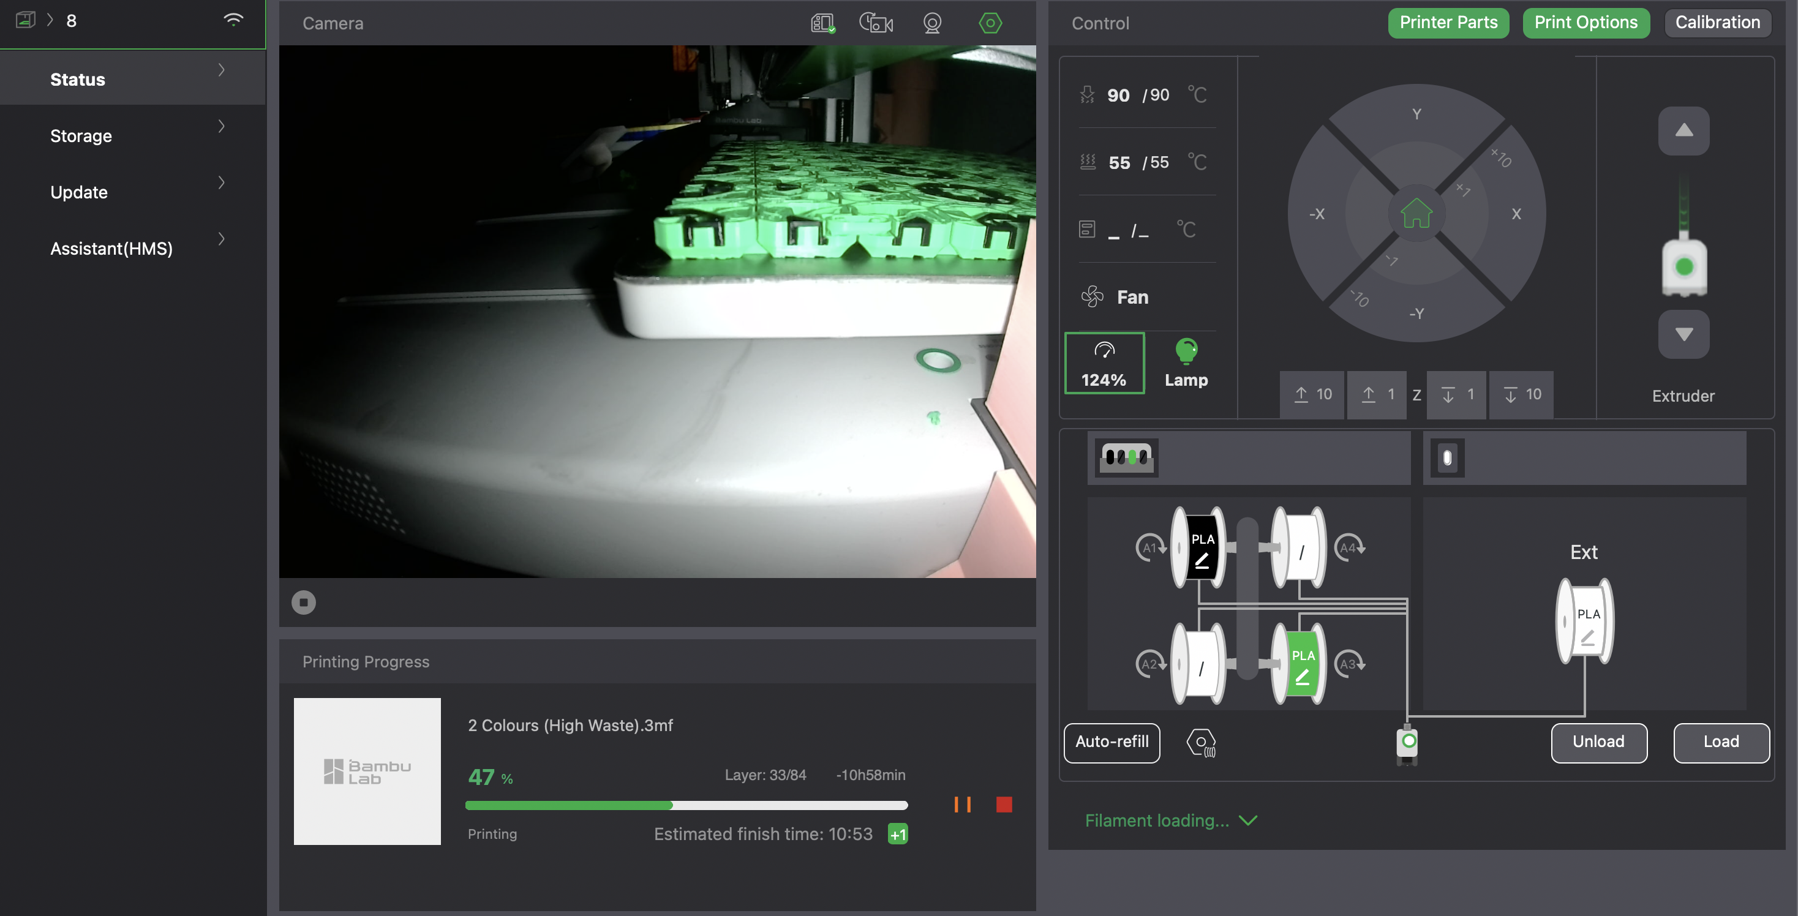This screenshot has height=916, width=1798.
Task: Click the extruder toolhead illustration
Action: pos(1683,266)
